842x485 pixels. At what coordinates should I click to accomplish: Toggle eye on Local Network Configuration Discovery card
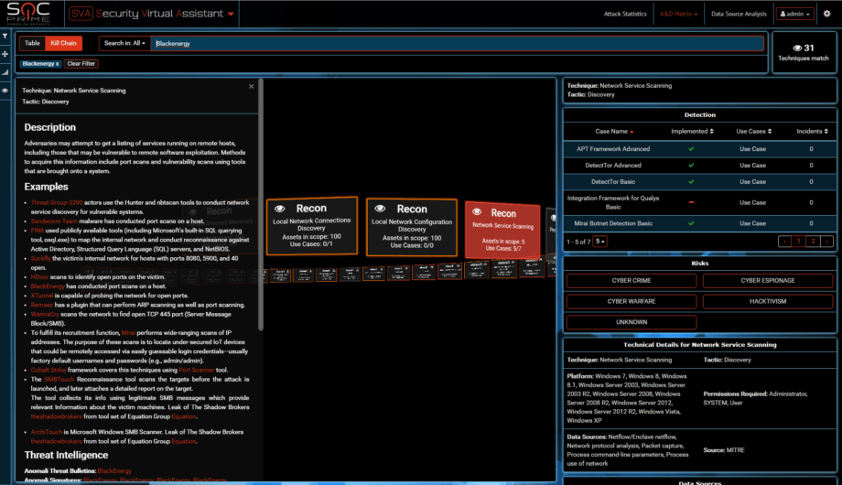coord(380,209)
